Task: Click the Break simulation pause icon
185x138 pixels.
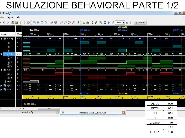Action: (131, 22)
